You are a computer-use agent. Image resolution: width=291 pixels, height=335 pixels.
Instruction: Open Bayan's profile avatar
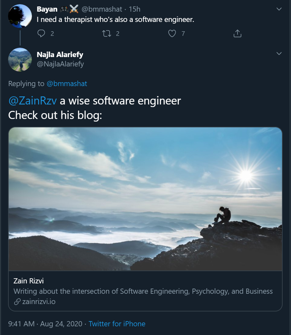[x=20, y=16]
